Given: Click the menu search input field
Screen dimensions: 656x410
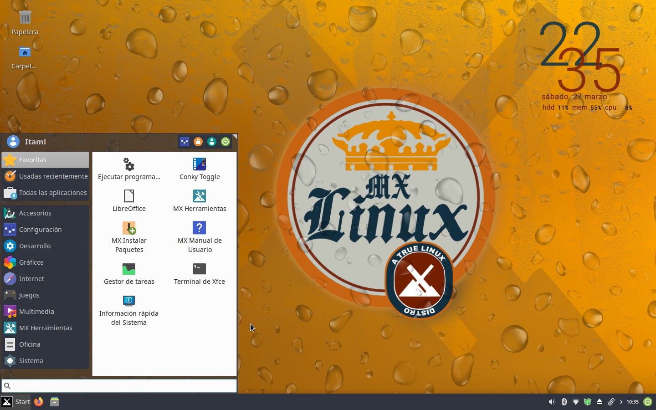Looking at the screenshot, I should (x=124, y=386).
